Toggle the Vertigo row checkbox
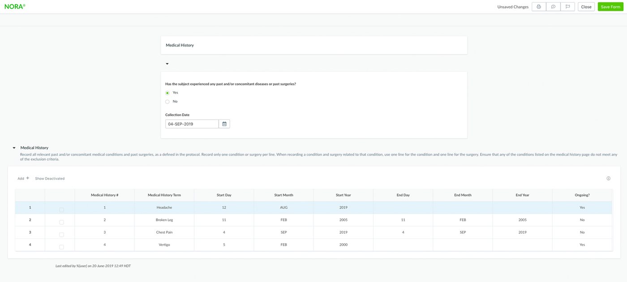The image size is (627, 282). coord(61,247)
